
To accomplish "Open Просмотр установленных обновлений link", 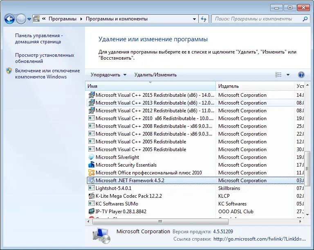I will pyautogui.click(x=45, y=58).
